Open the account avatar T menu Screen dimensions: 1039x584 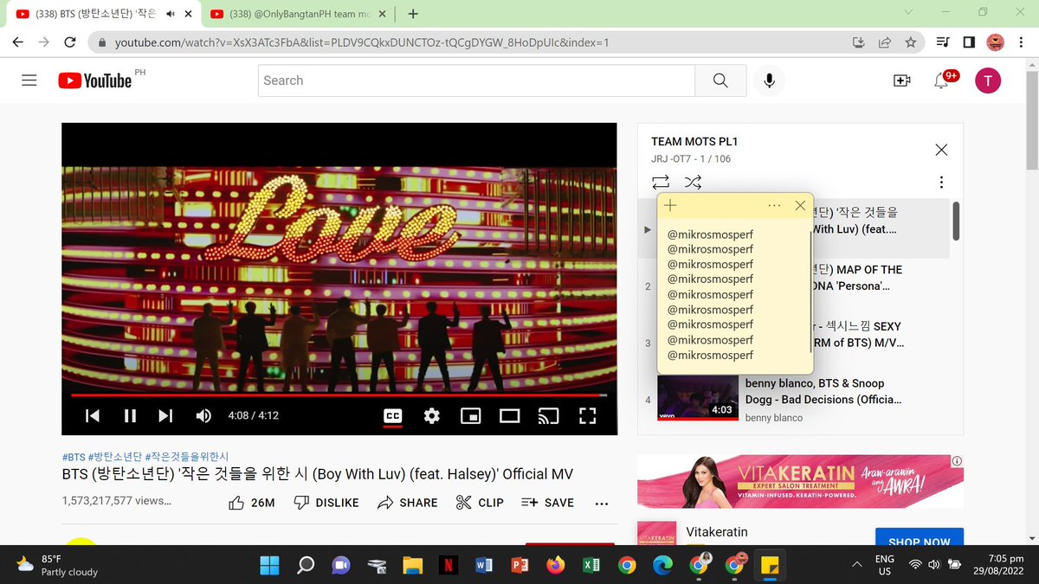click(988, 80)
